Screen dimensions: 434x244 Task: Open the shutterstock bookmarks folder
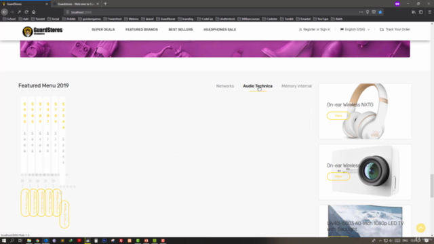pos(225,19)
